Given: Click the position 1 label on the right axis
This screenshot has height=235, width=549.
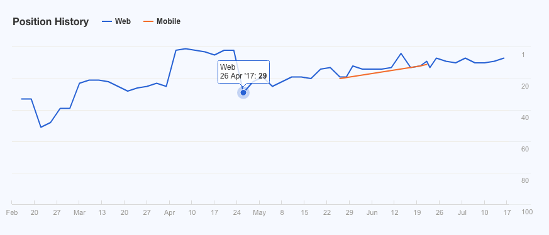Looking at the screenshot, I should coord(523,55).
